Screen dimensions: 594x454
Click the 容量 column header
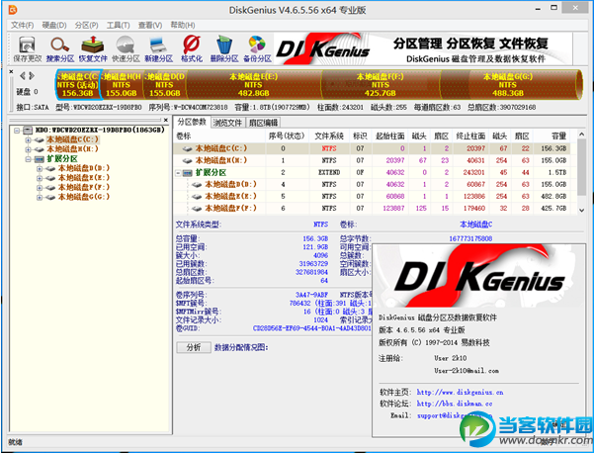coord(551,136)
